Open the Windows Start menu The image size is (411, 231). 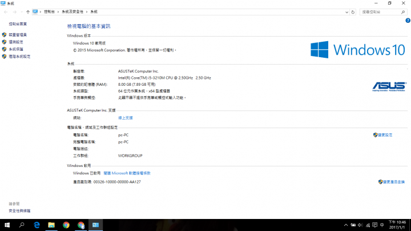[x=7, y=225]
